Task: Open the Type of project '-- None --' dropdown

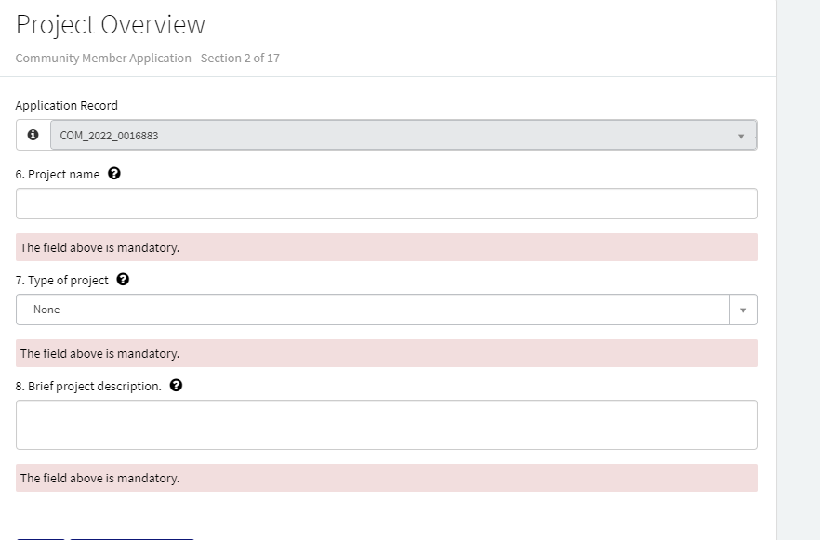Action: pos(372,310)
